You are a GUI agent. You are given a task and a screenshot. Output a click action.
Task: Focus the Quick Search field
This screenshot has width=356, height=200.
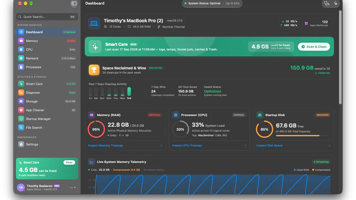(47, 17)
